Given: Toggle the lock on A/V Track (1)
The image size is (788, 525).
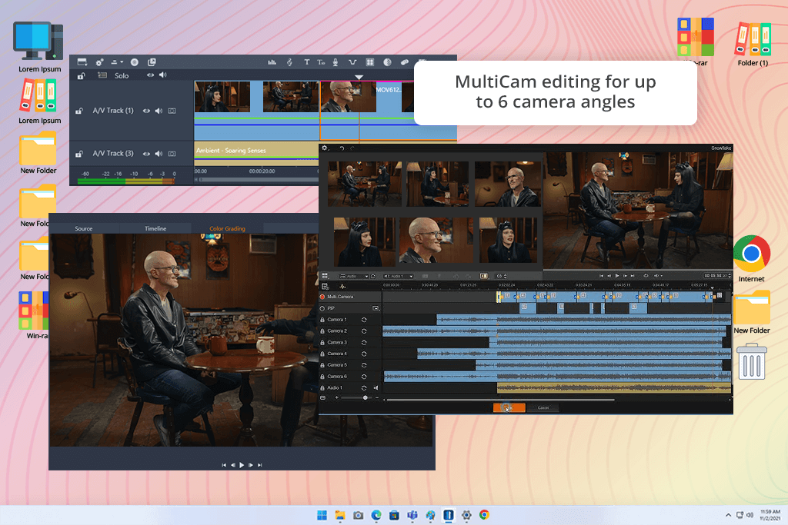Looking at the screenshot, I should 79,111.
